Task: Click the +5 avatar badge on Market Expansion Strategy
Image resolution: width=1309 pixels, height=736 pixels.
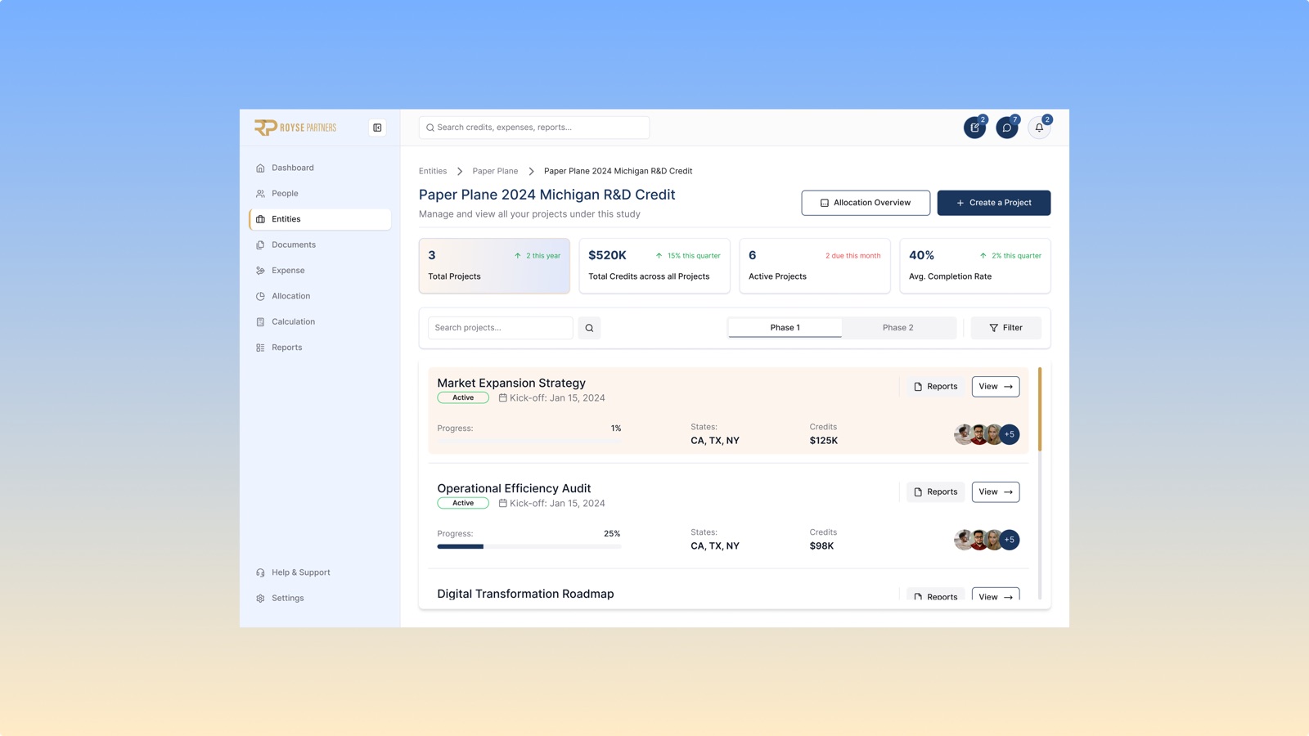Action: (x=1010, y=434)
